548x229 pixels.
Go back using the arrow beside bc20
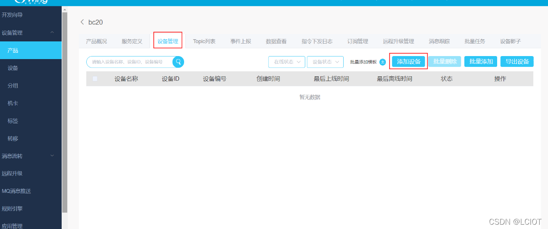[x=82, y=22]
